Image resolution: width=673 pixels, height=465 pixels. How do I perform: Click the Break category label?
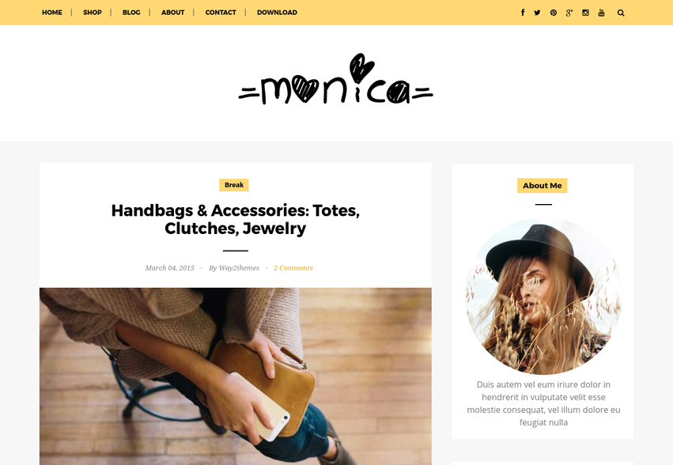pyautogui.click(x=234, y=185)
